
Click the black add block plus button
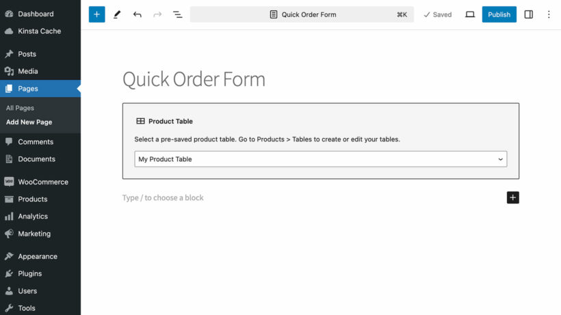pos(513,197)
